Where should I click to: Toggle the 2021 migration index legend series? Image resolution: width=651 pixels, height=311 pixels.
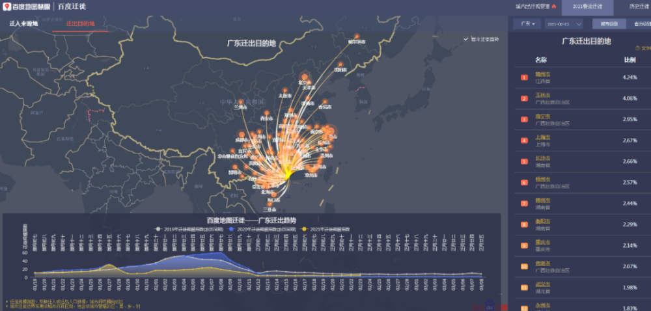pyautogui.click(x=325, y=228)
